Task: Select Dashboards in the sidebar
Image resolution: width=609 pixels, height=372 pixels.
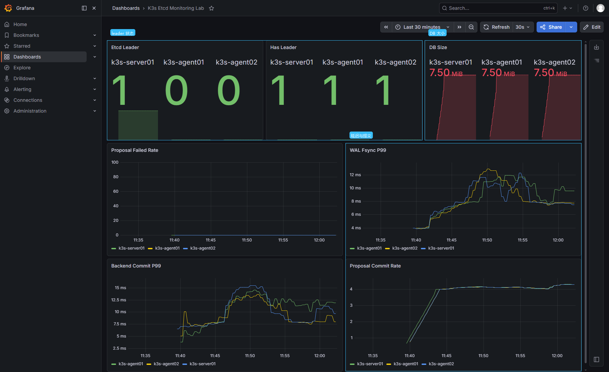Action: click(27, 57)
